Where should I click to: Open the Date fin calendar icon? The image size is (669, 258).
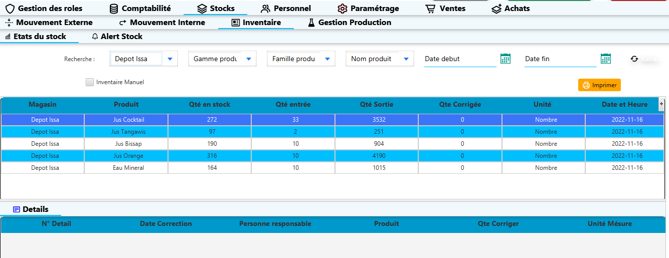pos(606,59)
